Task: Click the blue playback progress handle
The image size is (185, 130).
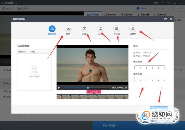Action: (88, 88)
